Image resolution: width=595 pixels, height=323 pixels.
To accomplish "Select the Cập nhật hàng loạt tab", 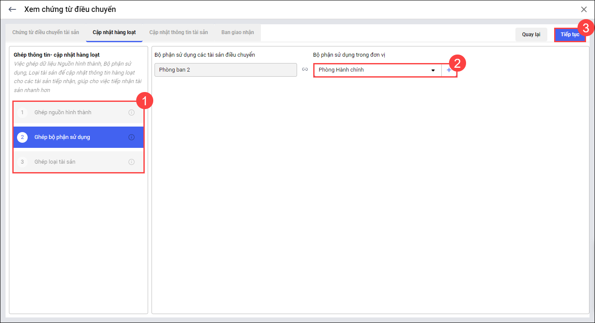I will (114, 32).
